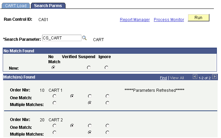Click the Search Parameter lookup magnifier icon

pyautogui.click(x=85, y=38)
